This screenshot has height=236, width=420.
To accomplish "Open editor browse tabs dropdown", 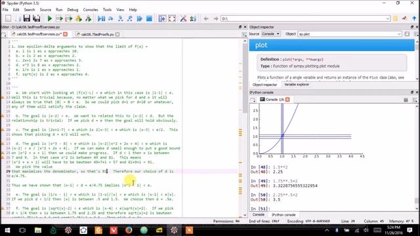I will tap(4, 35).
